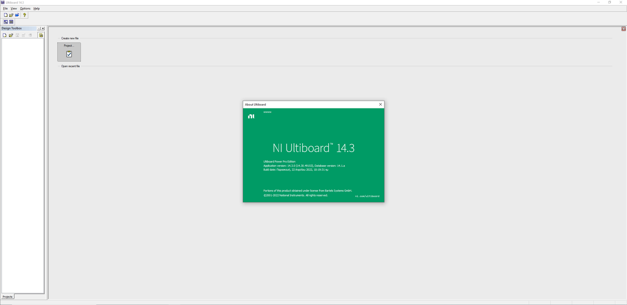Screen dimensions: 627x305
Task: Toggle the Design Toolbox view icon
Action: (x=6, y=22)
